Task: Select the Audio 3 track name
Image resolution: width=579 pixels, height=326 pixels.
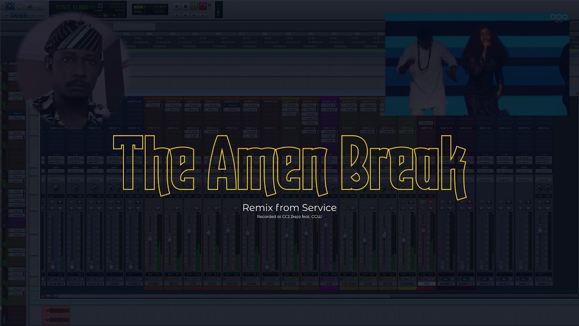Action: (524, 283)
